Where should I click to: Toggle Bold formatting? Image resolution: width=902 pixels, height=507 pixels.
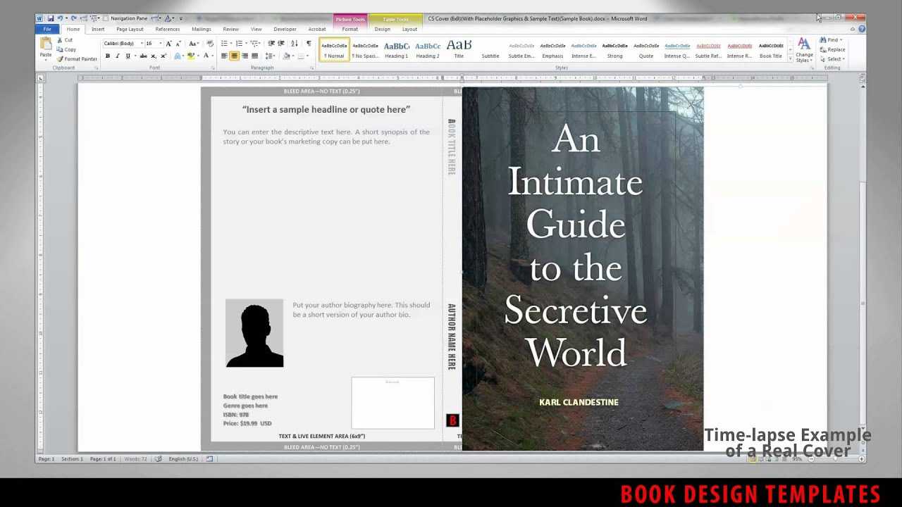[x=108, y=56]
